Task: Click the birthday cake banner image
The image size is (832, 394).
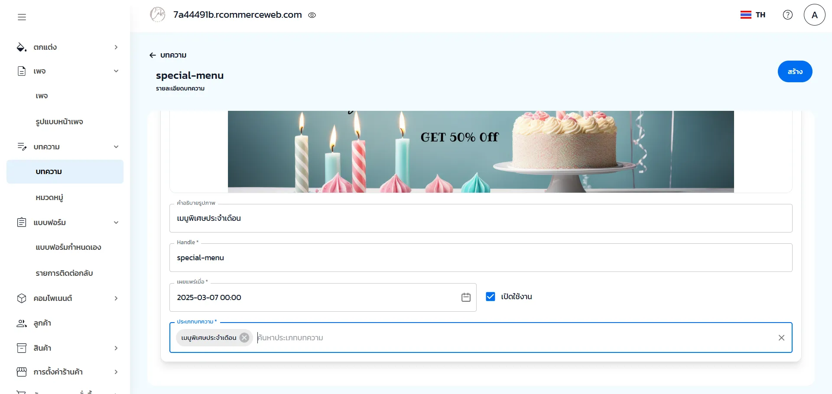Action: [481, 152]
